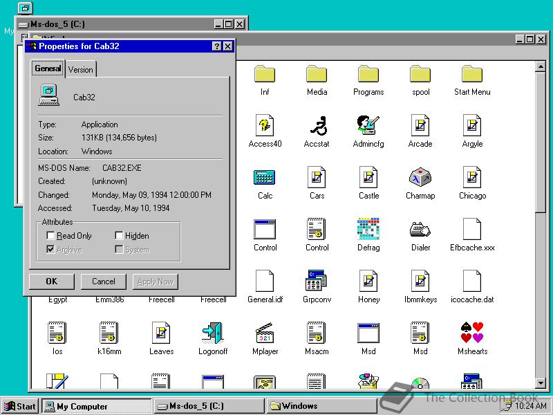Click the help question mark button
553x415 pixels.
[217, 46]
